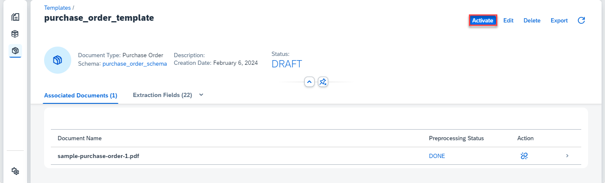Image resolution: width=605 pixels, height=183 pixels.
Task: Open the settings gear icon in the sidebar
Action: point(15,171)
